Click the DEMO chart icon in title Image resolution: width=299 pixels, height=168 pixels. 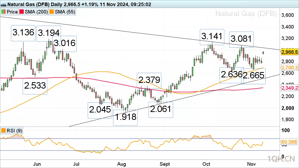click(3, 4)
